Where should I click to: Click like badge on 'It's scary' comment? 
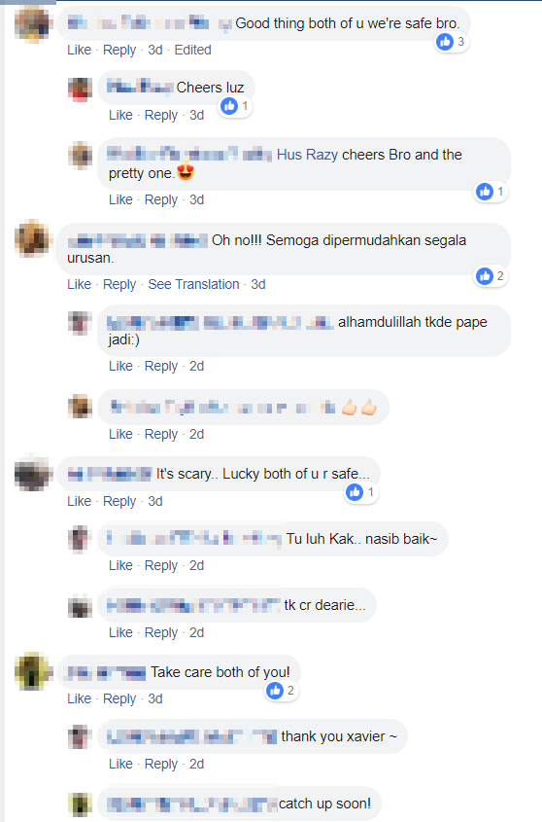tap(361, 492)
